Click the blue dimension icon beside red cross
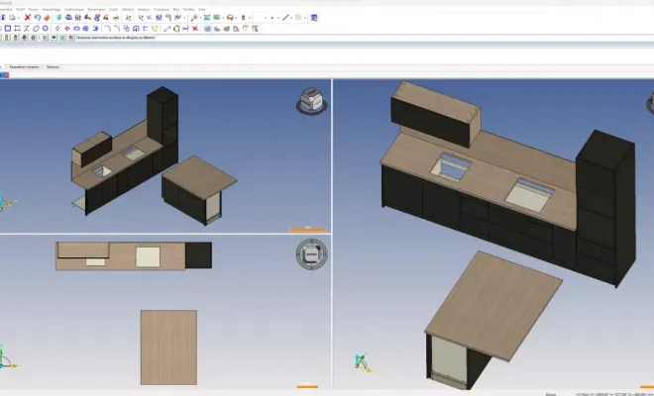The image size is (654, 396). coord(185,29)
